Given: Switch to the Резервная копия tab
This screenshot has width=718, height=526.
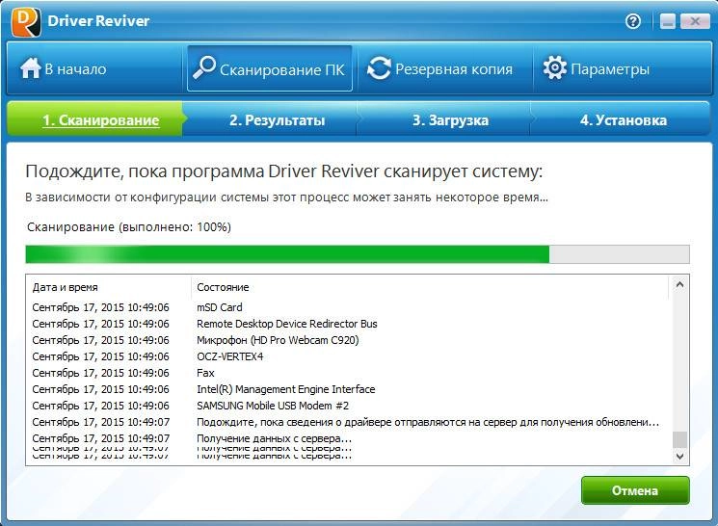Looking at the screenshot, I should point(444,68).
